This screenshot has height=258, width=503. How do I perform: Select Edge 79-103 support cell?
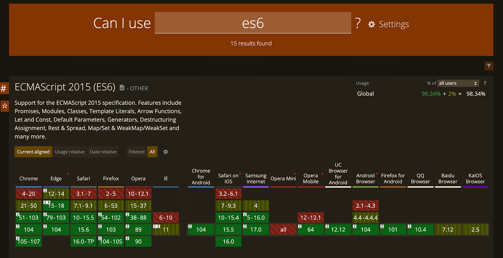(x=56, y=217)
